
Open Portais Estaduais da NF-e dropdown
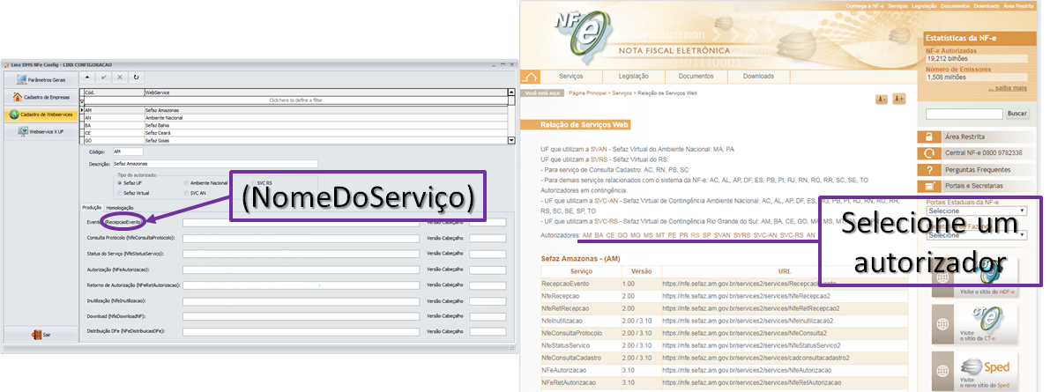point(976,211)
